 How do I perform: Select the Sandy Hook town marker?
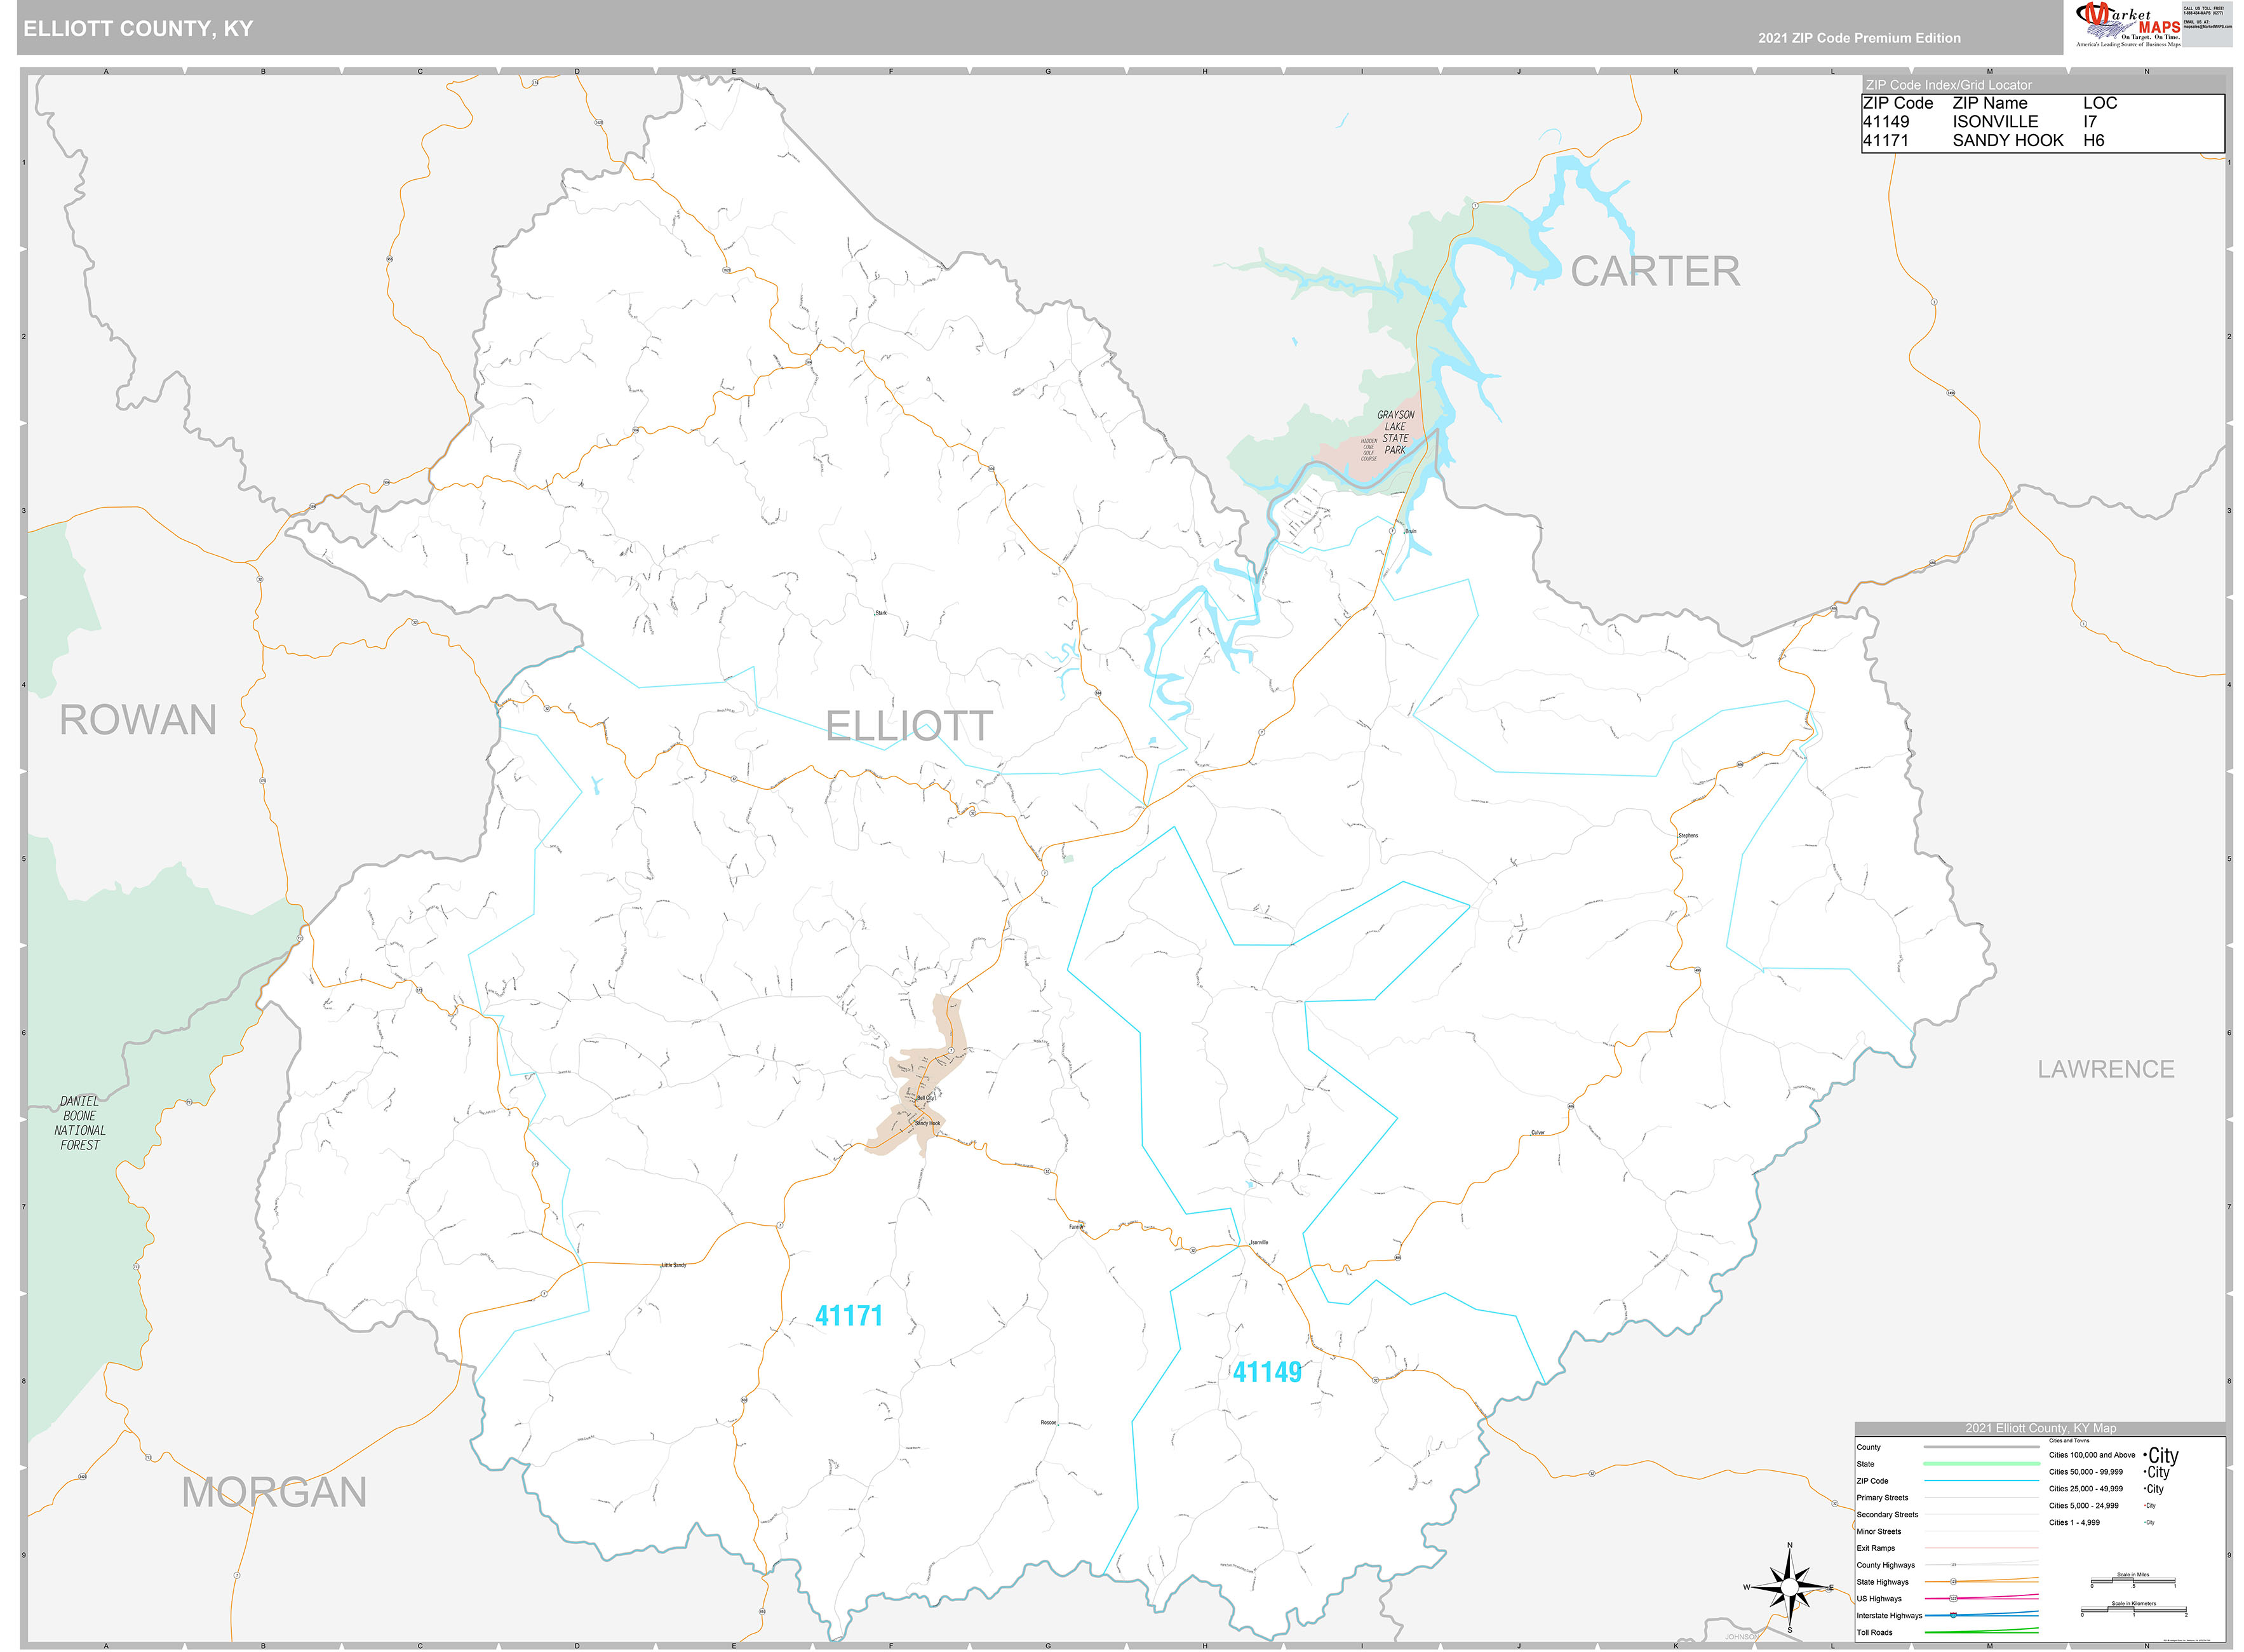[915, 1121]
